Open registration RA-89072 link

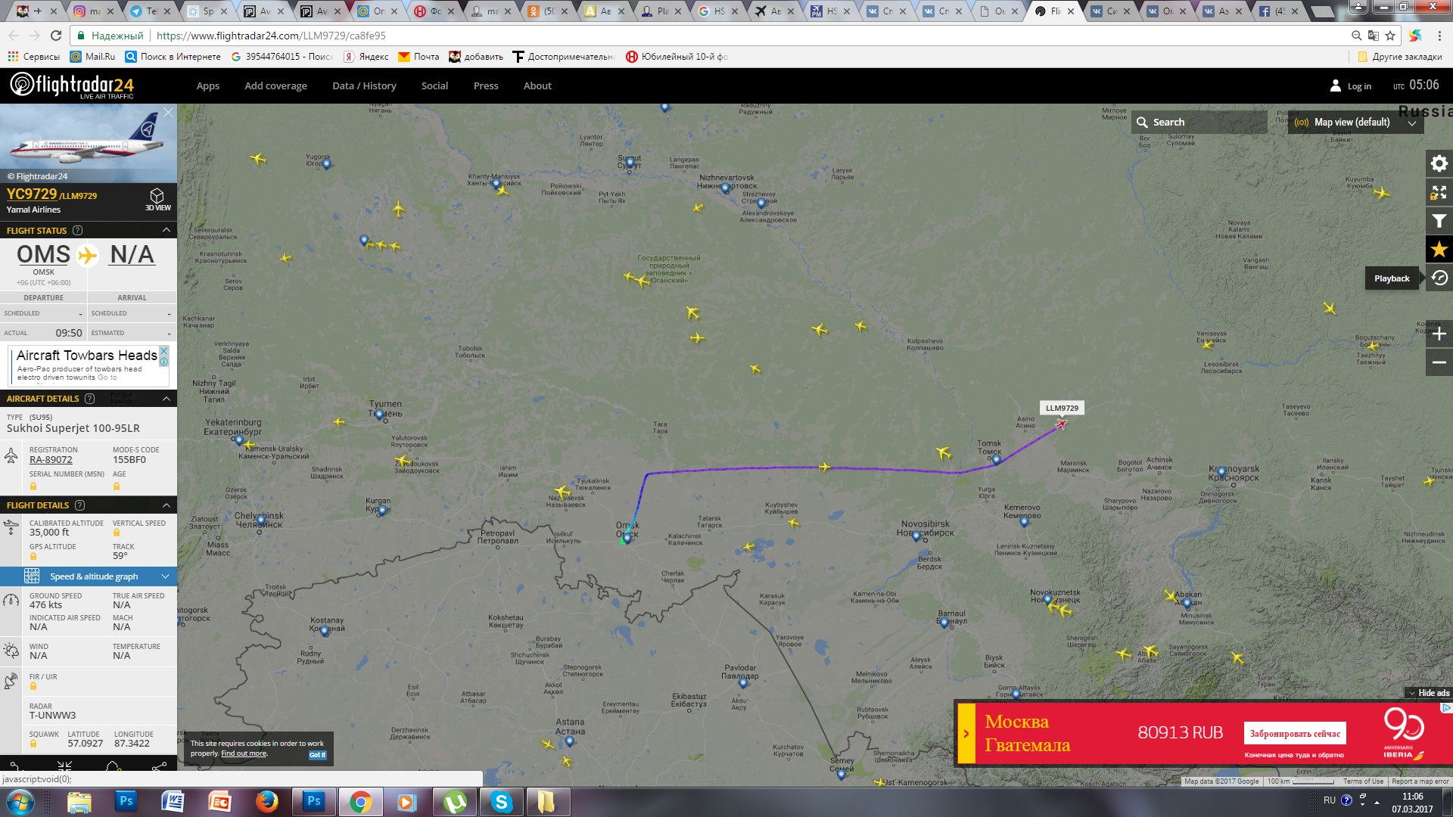pos(51,460)
